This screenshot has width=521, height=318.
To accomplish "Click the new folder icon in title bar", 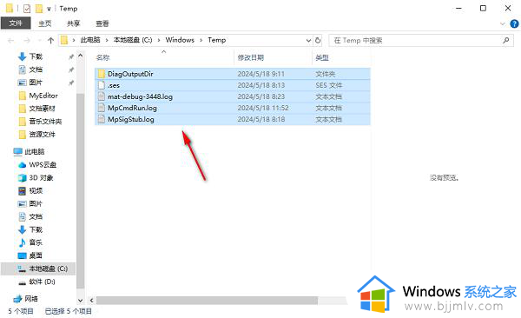I will coord(39,9).
